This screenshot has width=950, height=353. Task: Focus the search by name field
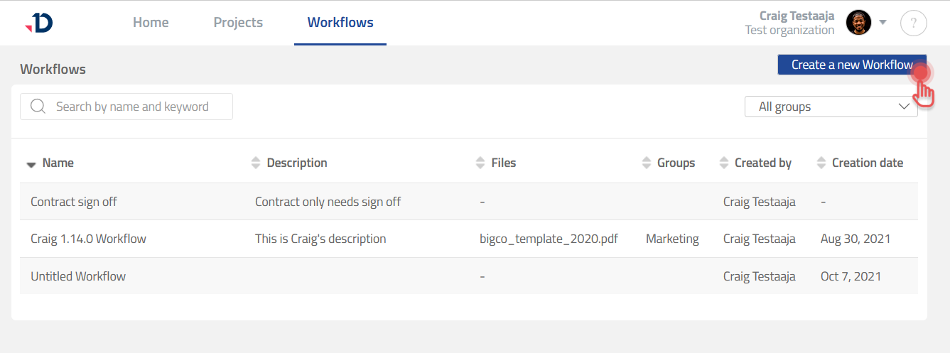tap(135, 107)
